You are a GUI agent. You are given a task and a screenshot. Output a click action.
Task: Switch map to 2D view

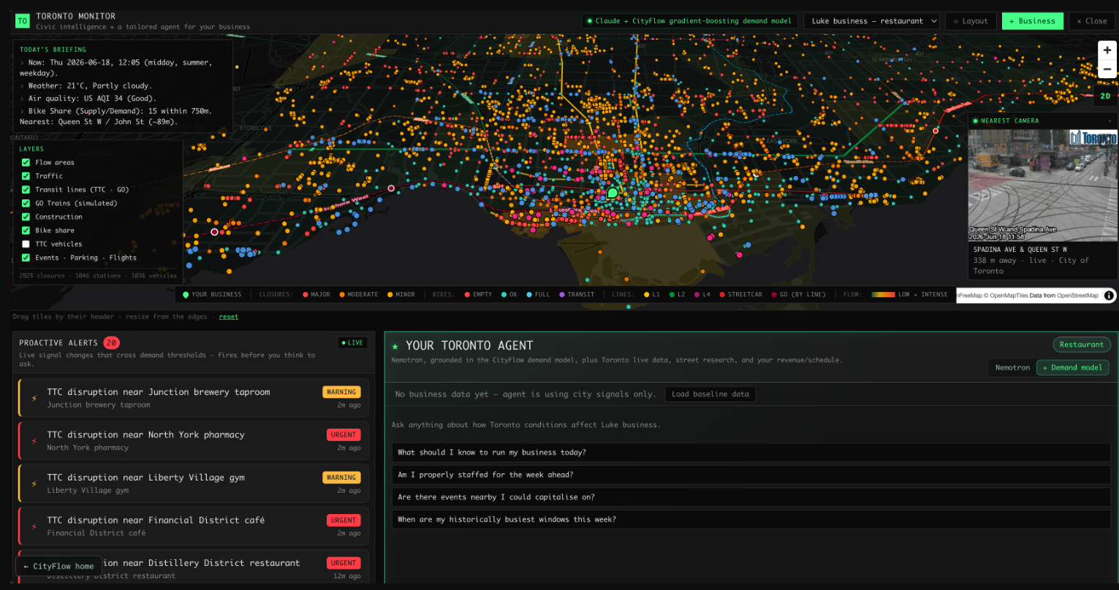click(x=1106, y=96)
